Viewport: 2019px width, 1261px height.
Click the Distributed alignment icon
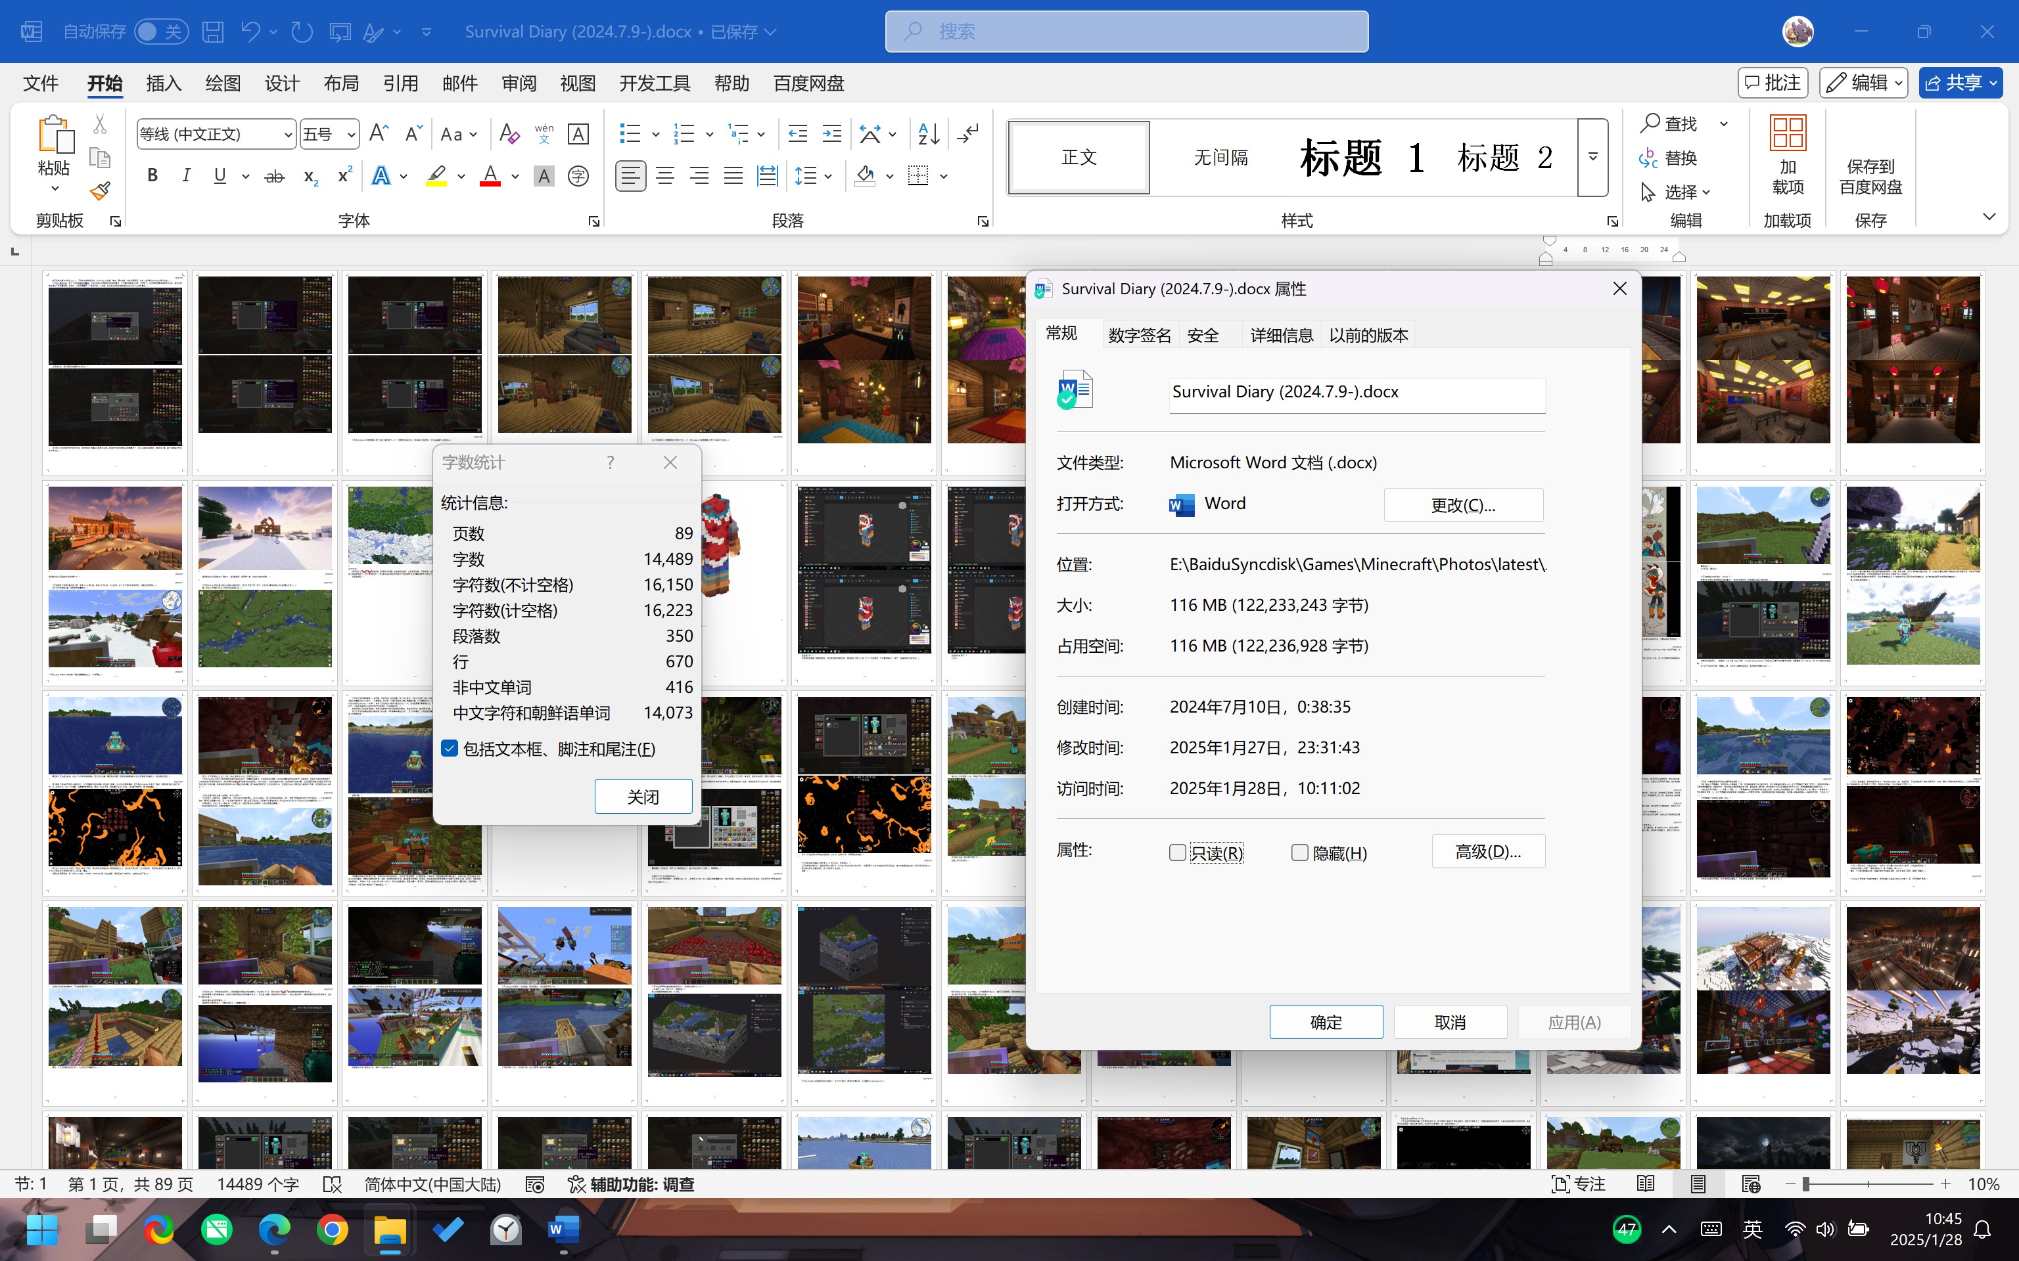tap(768, 176)
